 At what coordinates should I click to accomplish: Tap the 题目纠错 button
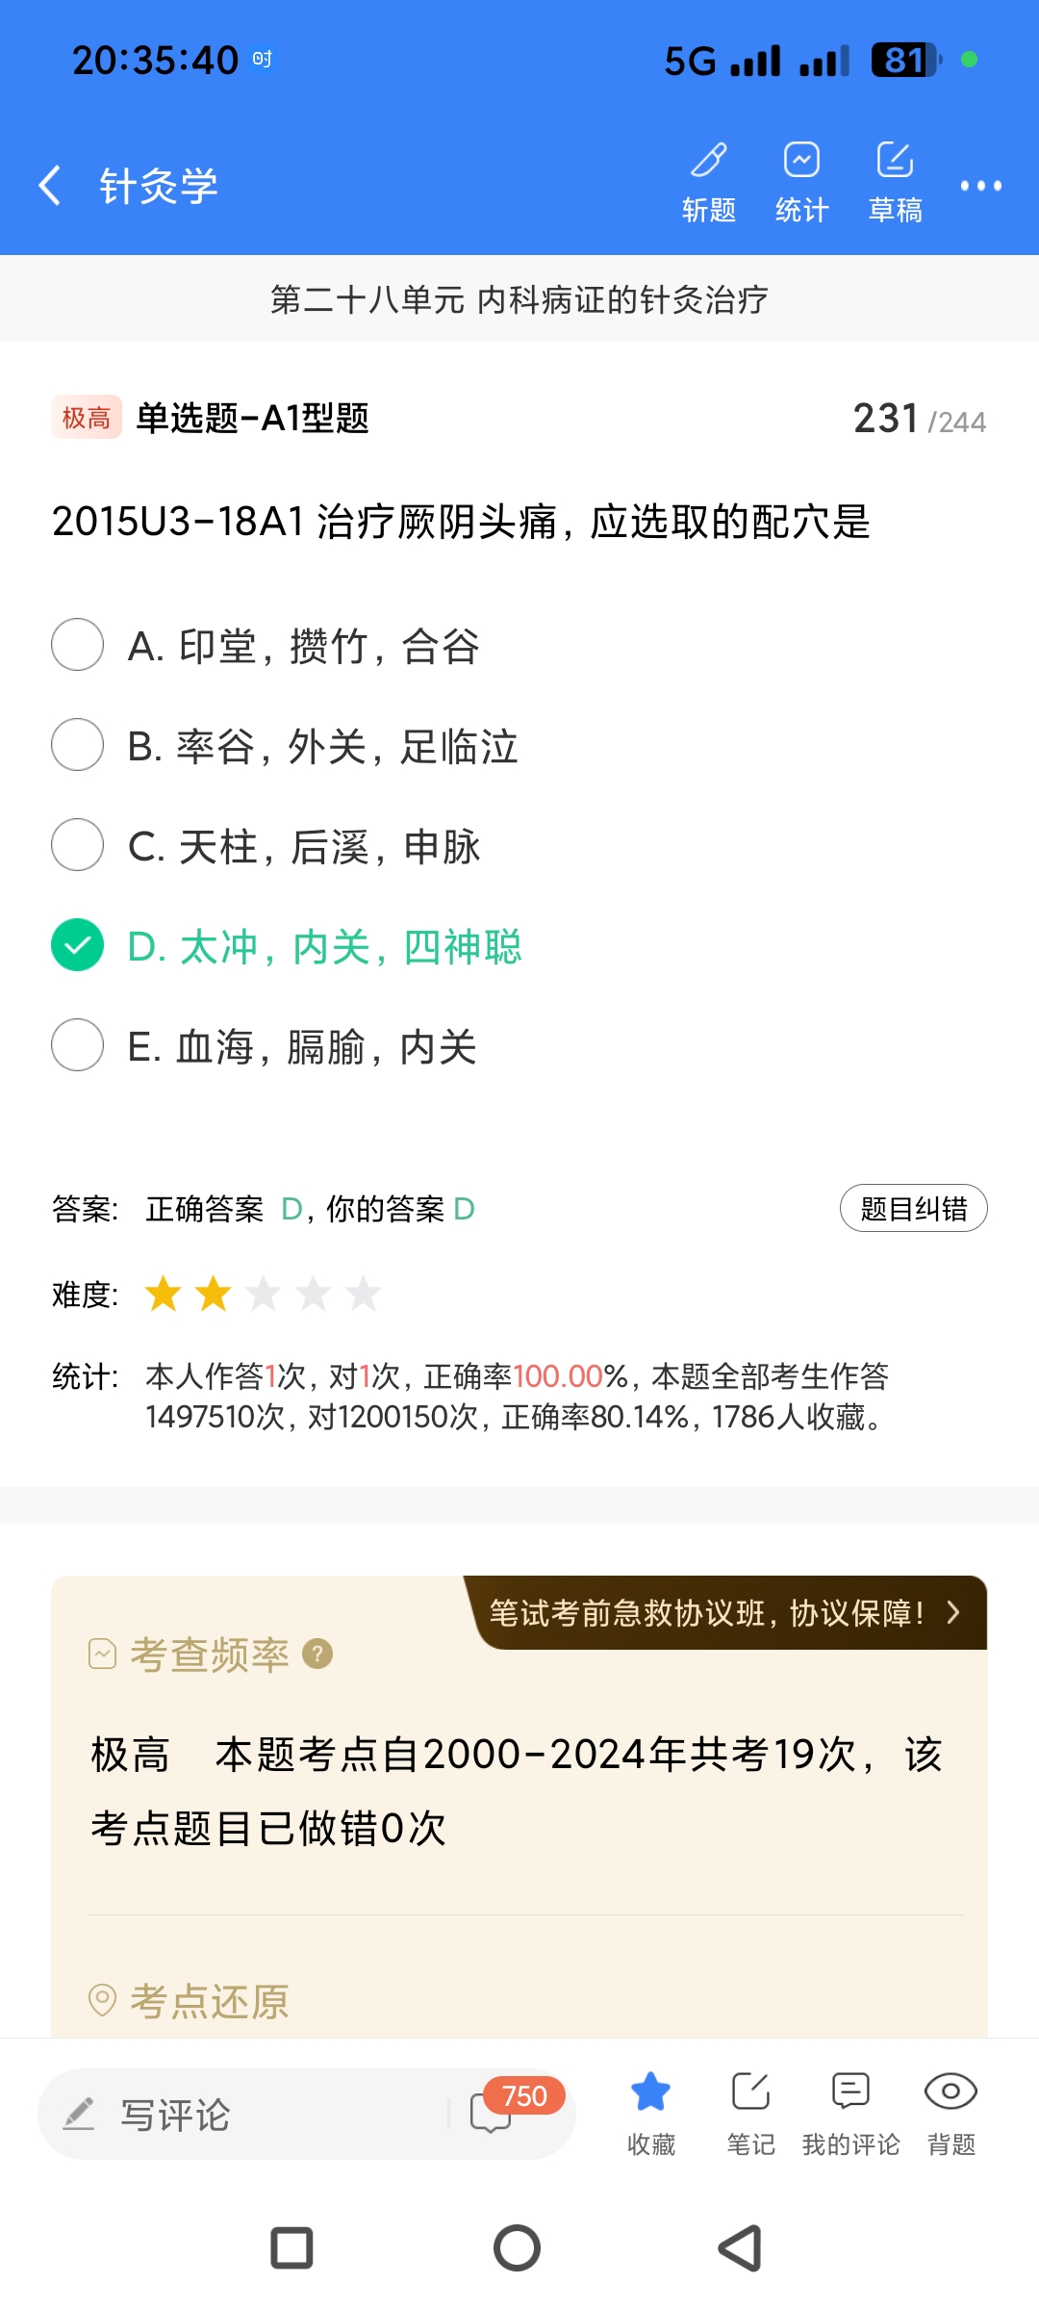(913, 1208)
